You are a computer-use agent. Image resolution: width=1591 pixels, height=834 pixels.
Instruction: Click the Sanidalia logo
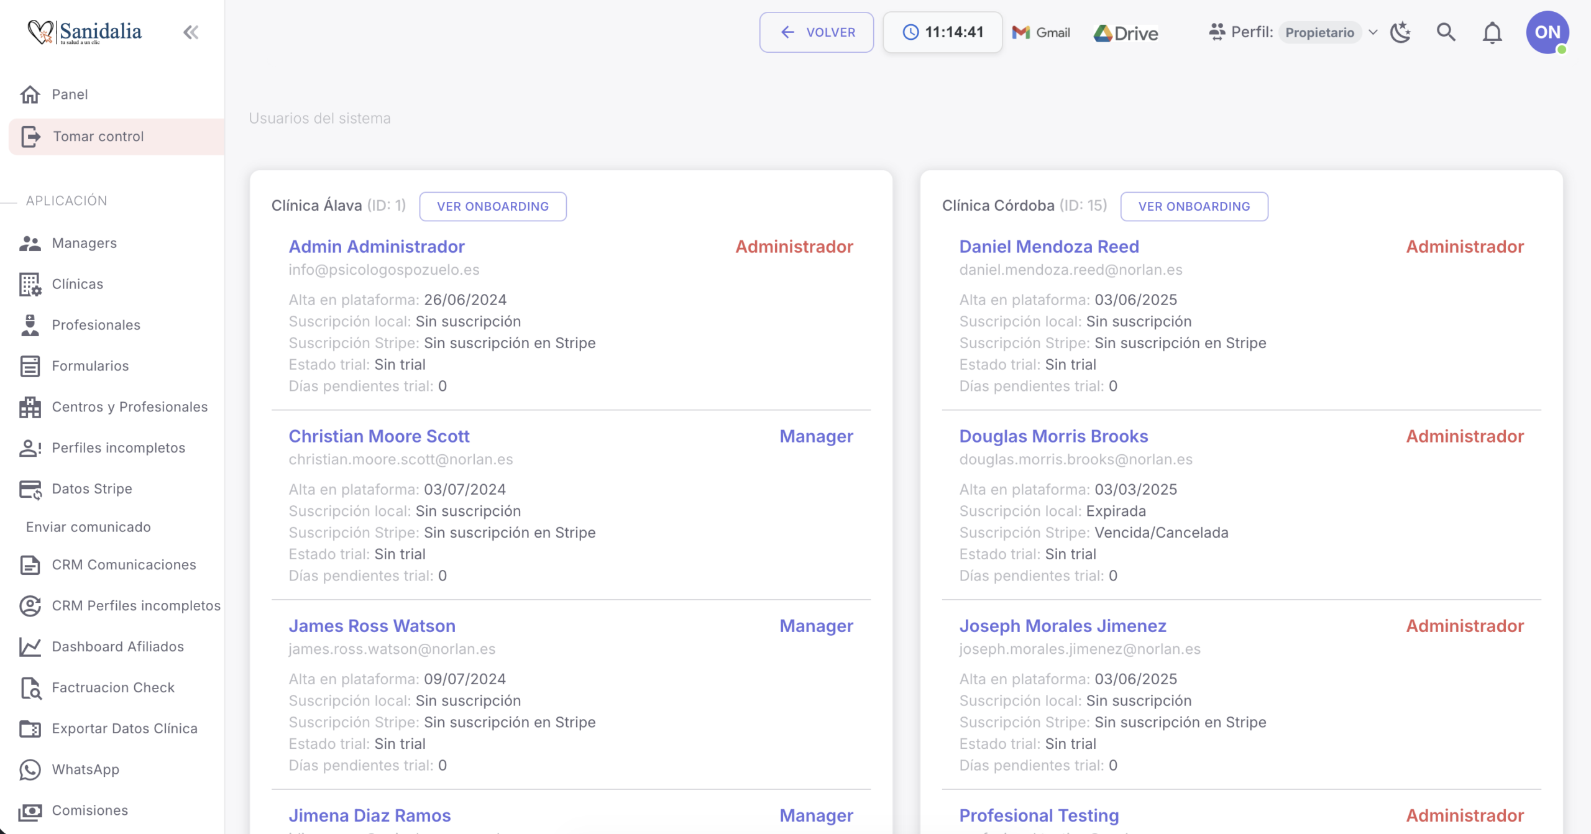point(85,32)
